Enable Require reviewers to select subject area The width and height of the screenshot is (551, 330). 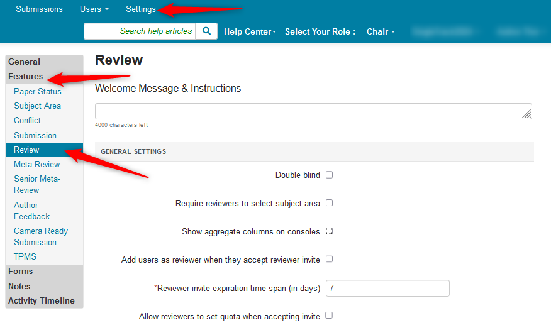329,203
